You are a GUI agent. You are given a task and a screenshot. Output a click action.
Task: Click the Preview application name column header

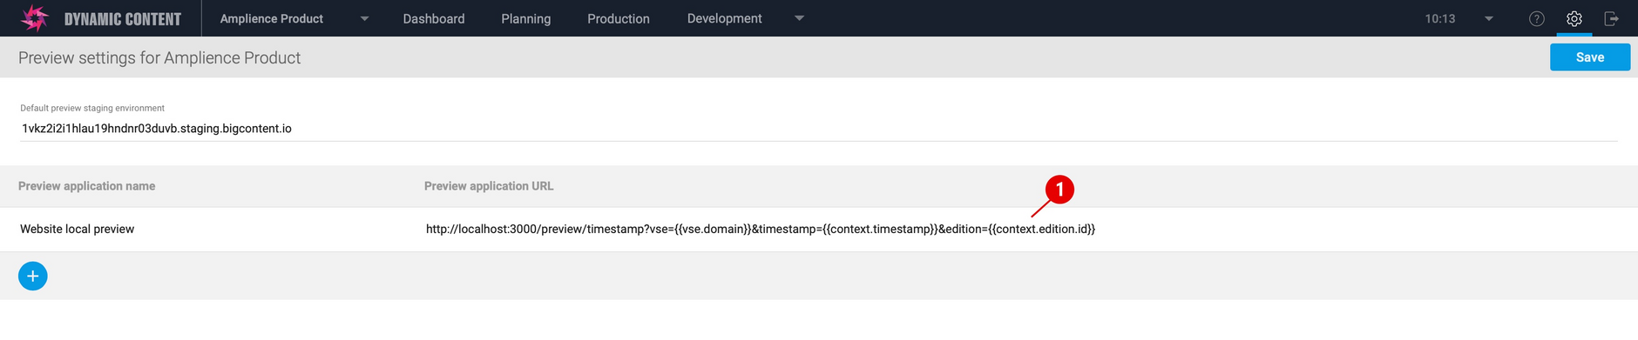point(87,186)
